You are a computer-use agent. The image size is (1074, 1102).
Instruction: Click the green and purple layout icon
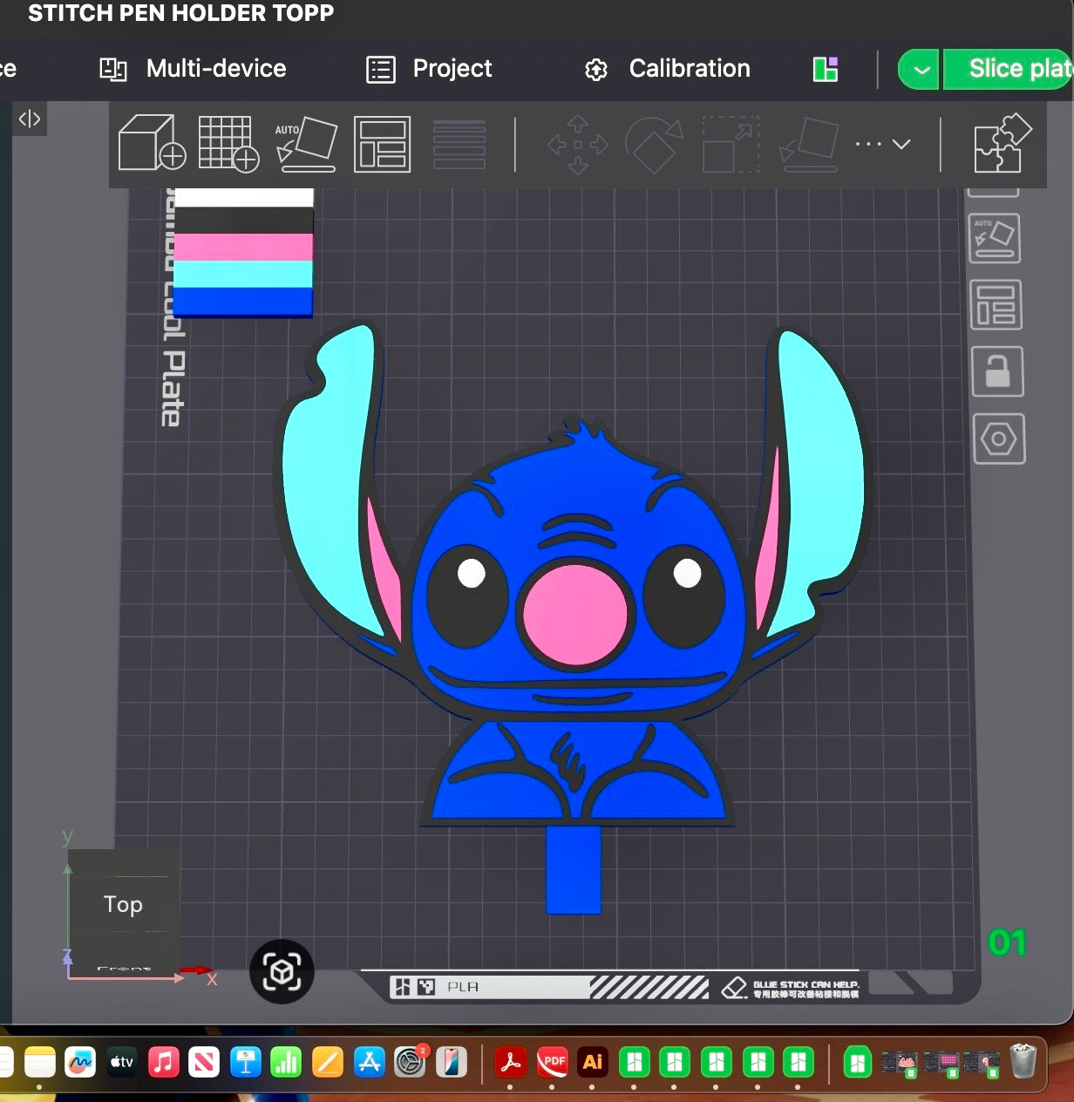826,69
